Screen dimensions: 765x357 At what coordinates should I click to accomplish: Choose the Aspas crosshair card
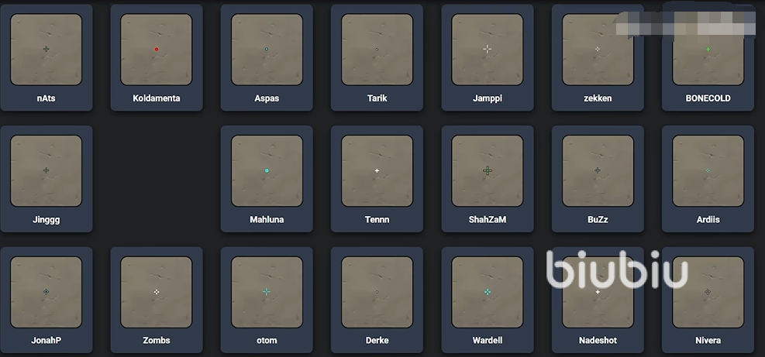coord(267,57)
